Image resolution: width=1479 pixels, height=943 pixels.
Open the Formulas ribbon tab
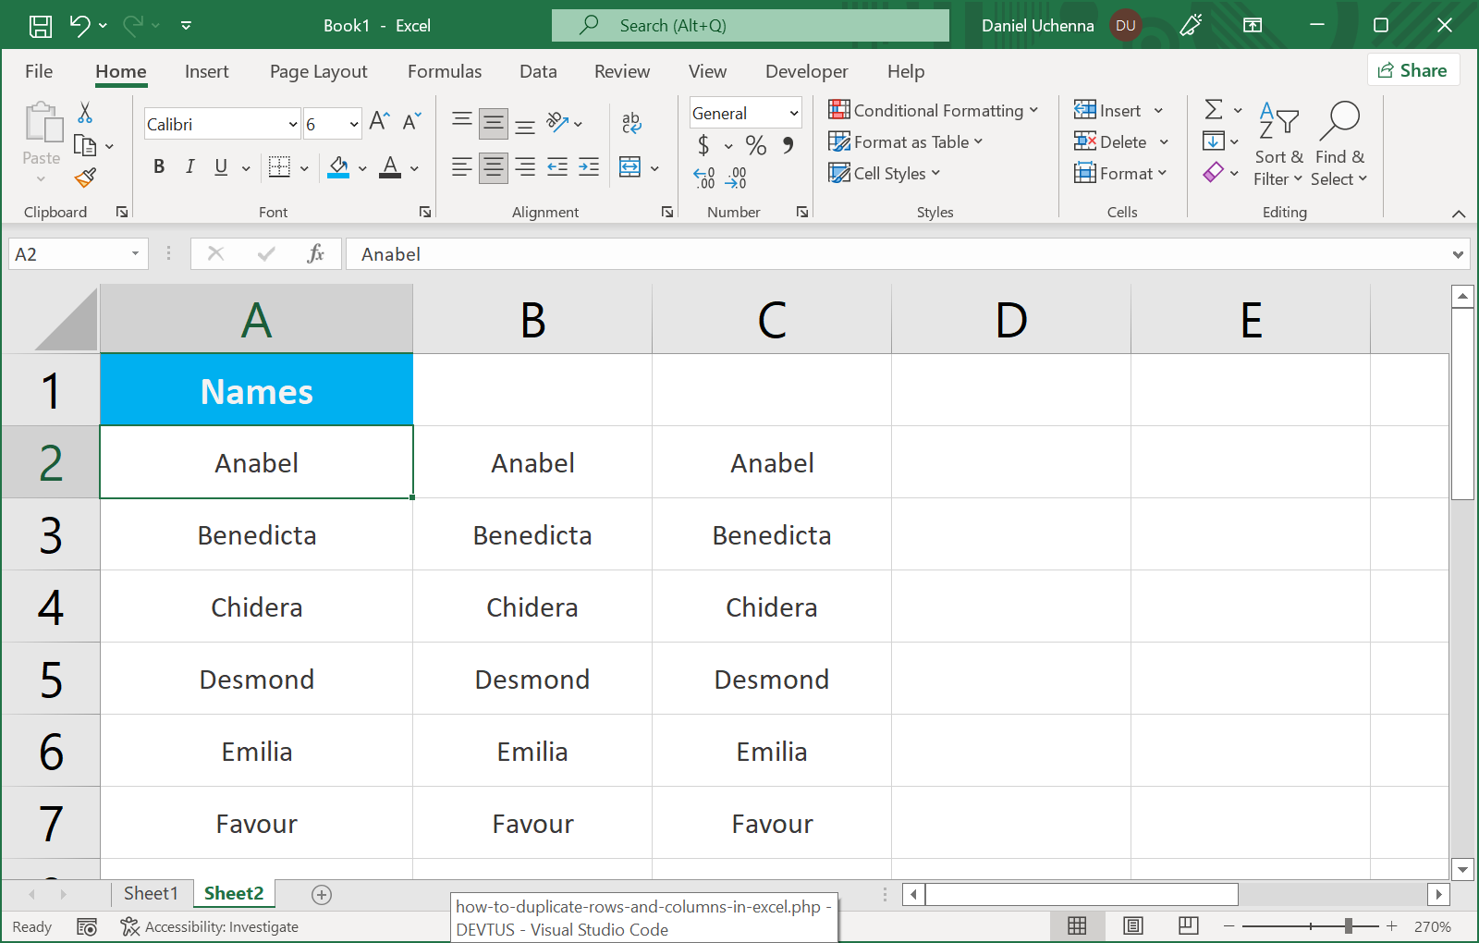pyautogui.click(x=445, y=71)
